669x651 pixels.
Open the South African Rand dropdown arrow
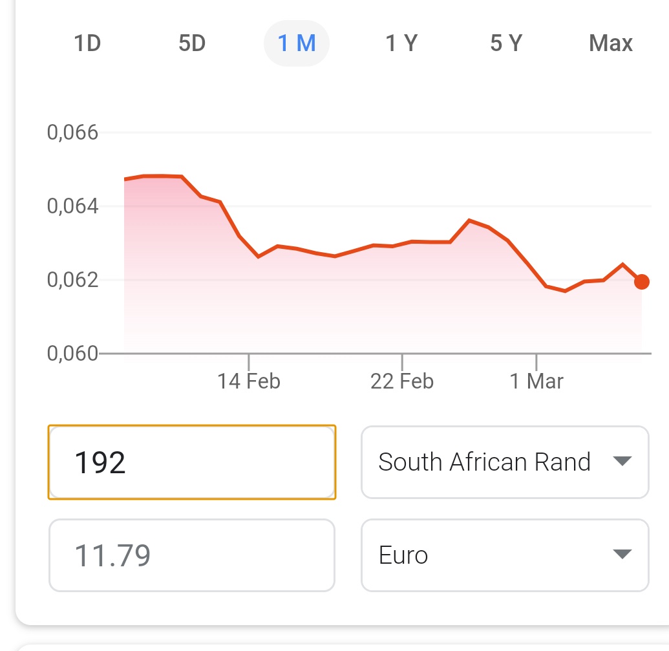click(622, 462)
